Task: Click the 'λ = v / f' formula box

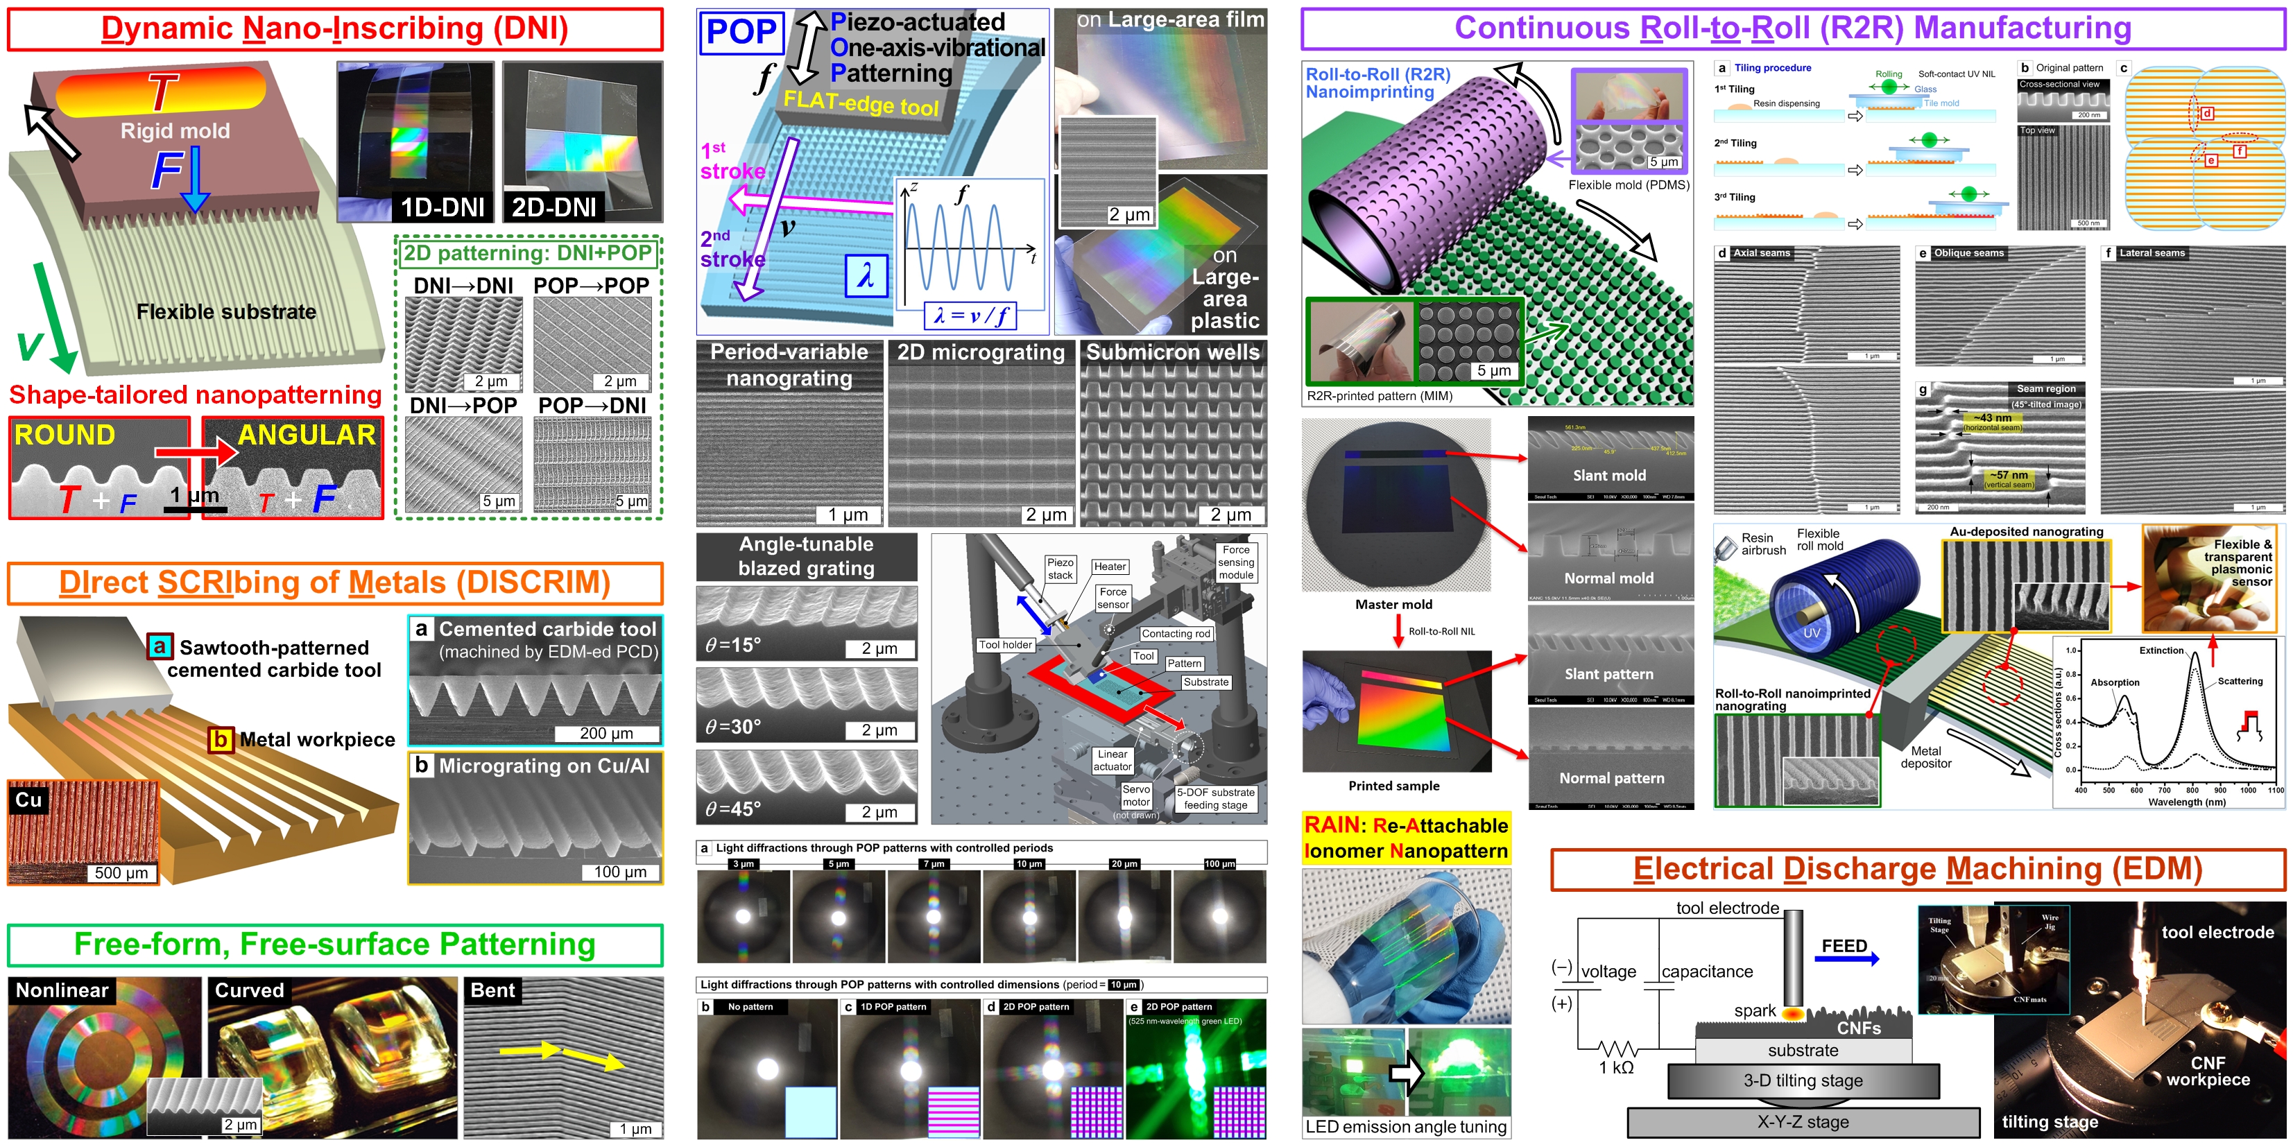Action: click(x=970, y=316)
